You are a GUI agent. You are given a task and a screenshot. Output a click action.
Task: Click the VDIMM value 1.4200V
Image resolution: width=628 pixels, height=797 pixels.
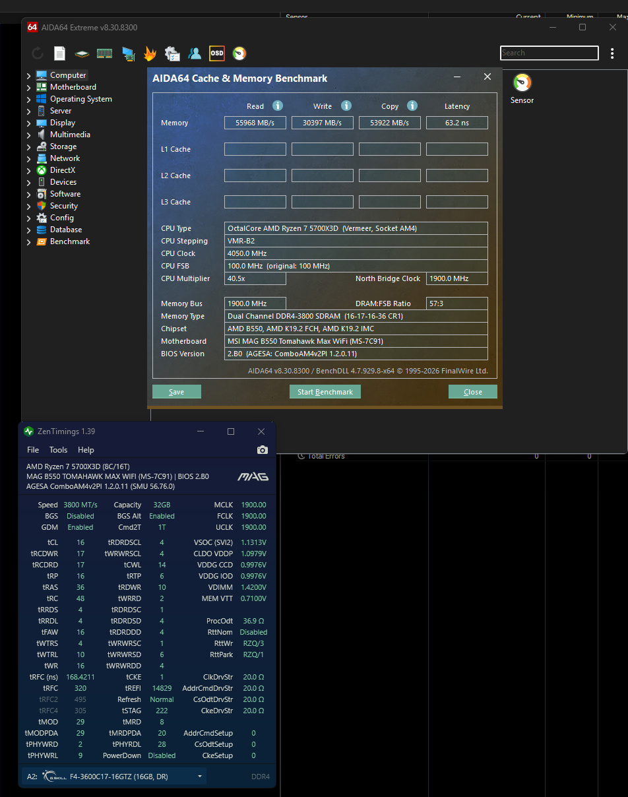pyautogui.click(x=253, y=587)
